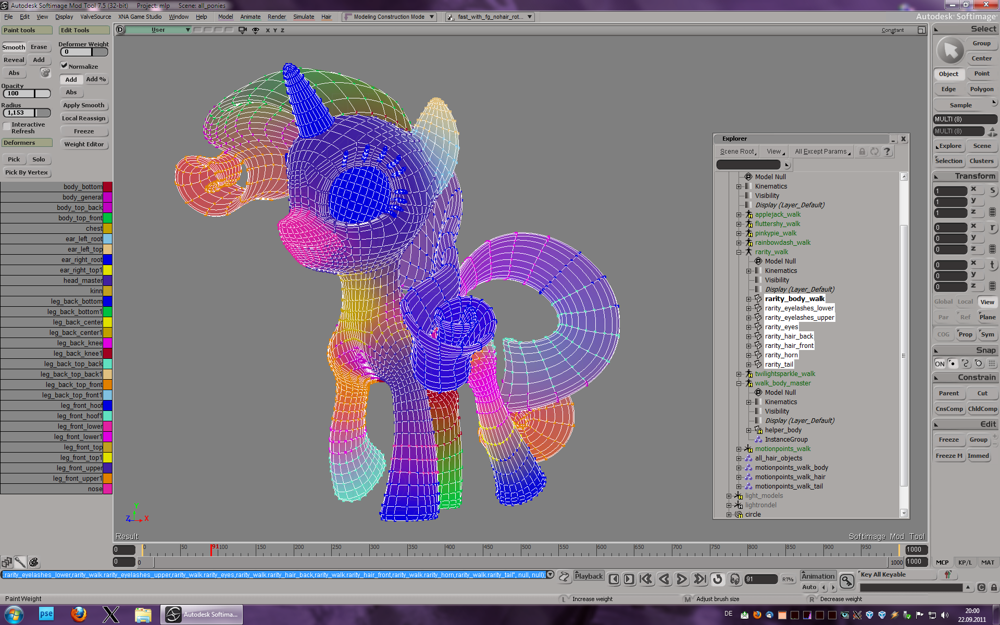Play animation forward
The image size is (1000, 625).
click(681, 579)
